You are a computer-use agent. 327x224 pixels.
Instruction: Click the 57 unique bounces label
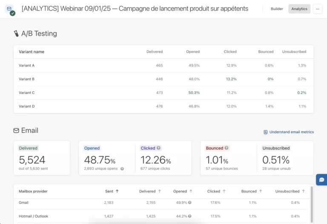click(x=222, y=169)
